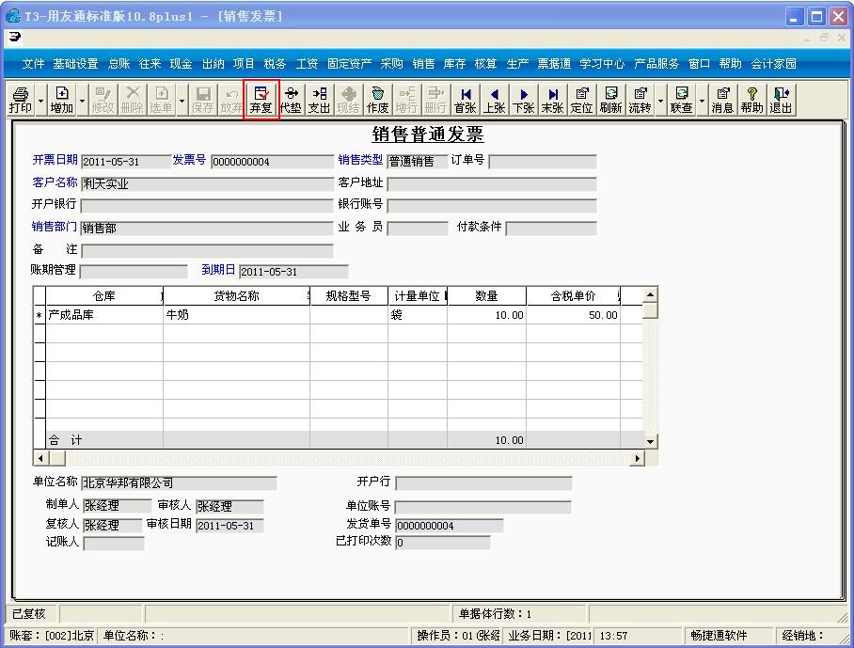
Task: Open the 销售 menu
Action: (423, 64)
